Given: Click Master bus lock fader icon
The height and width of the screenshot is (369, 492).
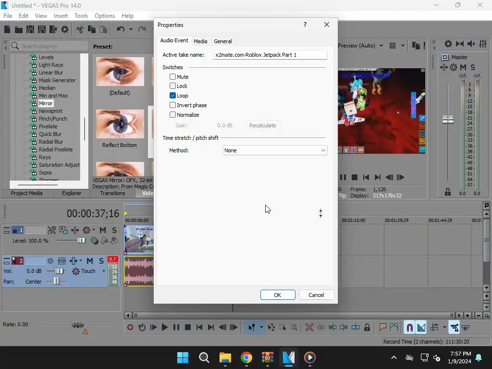Looking at the screenshot, I should [448, 192].
